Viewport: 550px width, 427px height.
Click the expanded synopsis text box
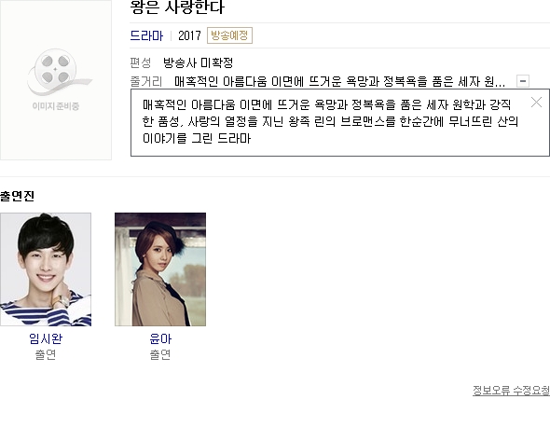click(340, 122)
